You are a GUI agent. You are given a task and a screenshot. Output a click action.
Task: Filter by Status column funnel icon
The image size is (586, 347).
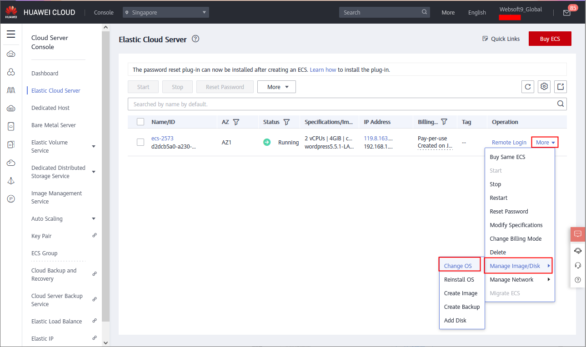(286, 122)
